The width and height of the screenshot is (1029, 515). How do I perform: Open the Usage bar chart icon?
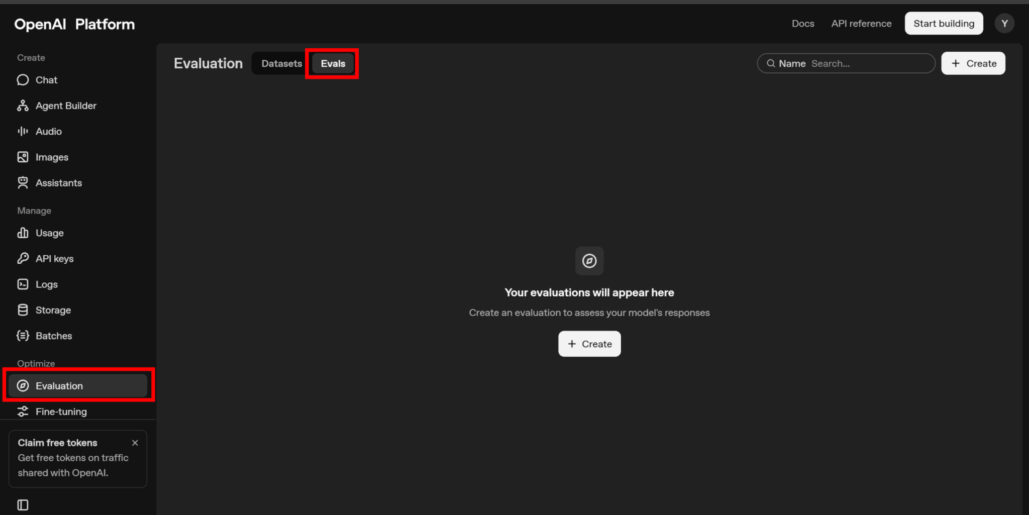coord(23,233)
